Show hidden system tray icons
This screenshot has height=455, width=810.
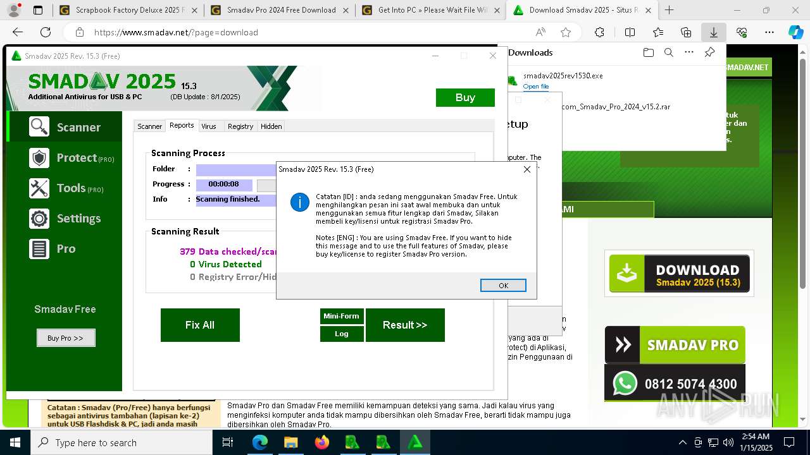[682, 442]
